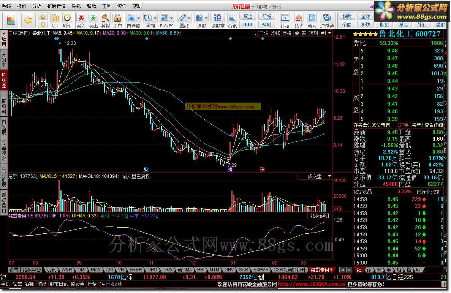This screenshot has height=293, width=451.
Task: Open the 修正 correction tool
Action: click(55, 21)
